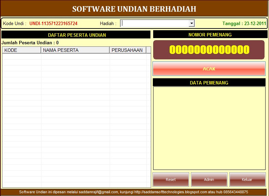Click the footer contact information text
Viewport: 269px width, 196px height.
point(134,192)
